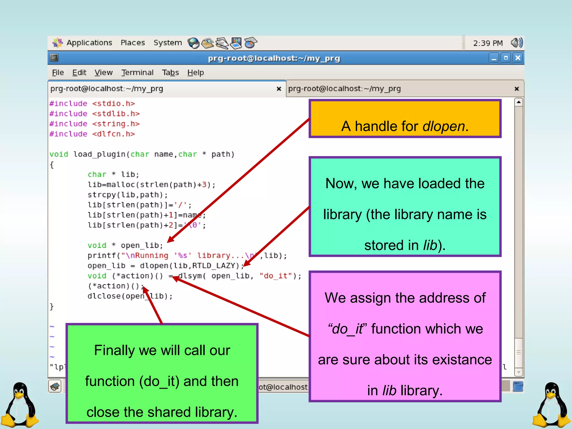
Task: Click the '#include <dlfcn.h>' line
Action: (92, 134)
